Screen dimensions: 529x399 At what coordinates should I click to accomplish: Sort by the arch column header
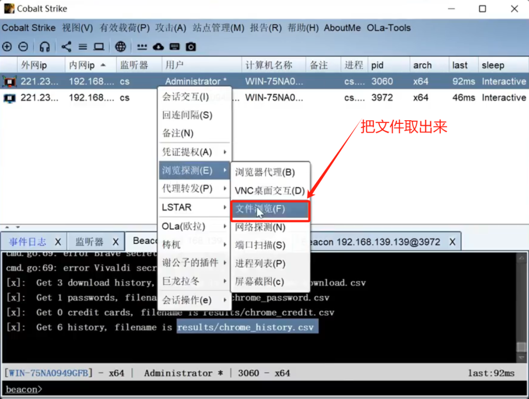pyautogui.click(x=429, y=65)
